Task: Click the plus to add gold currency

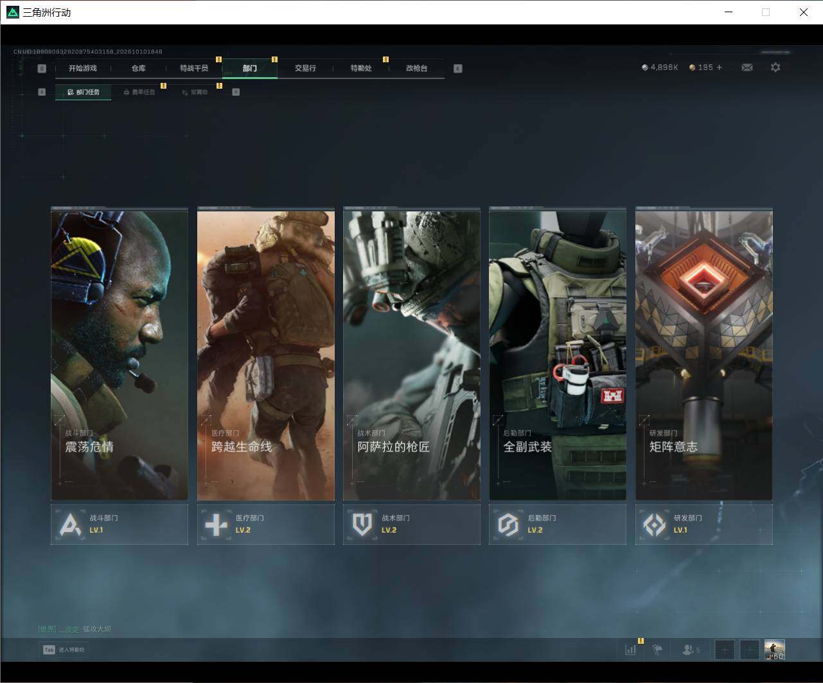Action: [x=719, y=67]
